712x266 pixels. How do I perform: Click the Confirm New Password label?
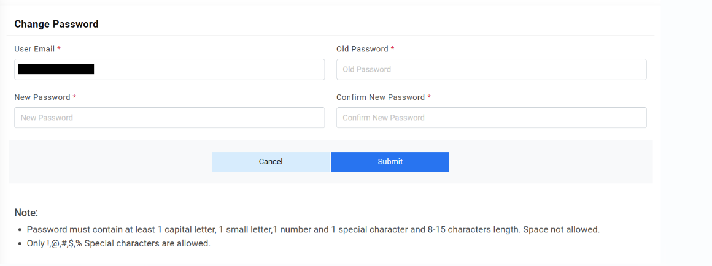381,97
